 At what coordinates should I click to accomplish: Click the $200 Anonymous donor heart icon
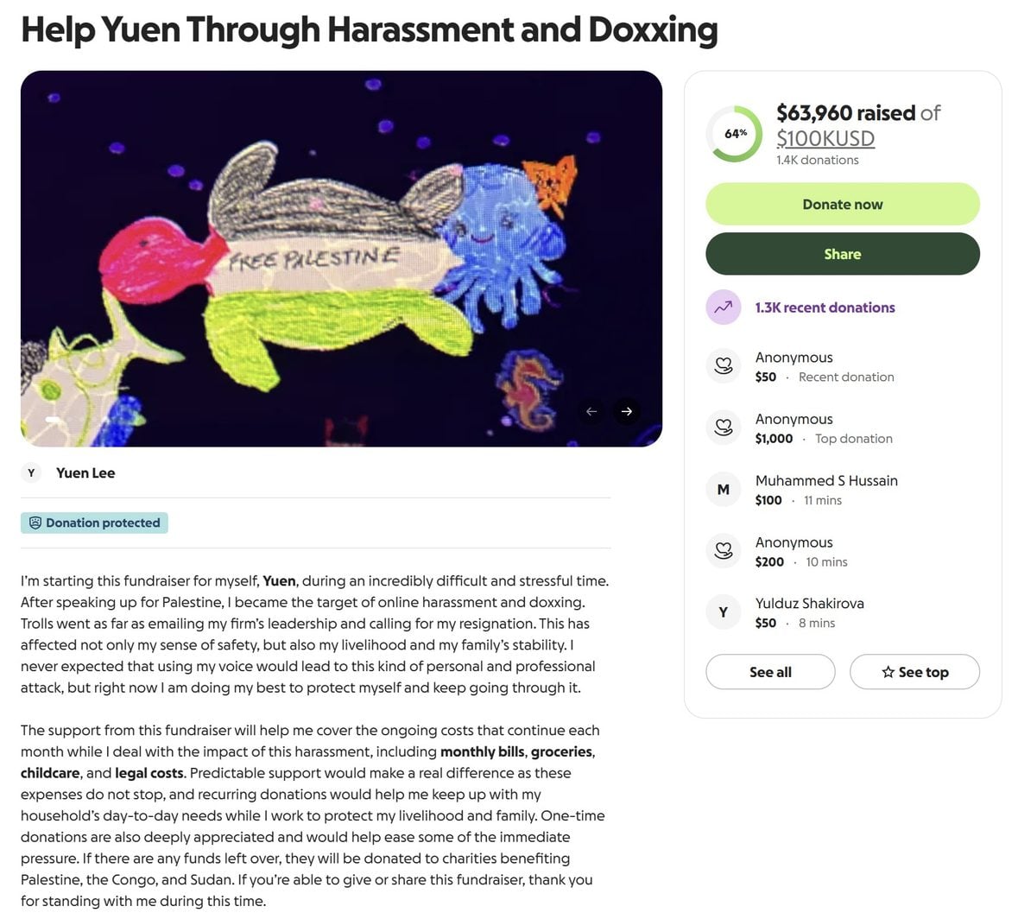coord(724,551)
